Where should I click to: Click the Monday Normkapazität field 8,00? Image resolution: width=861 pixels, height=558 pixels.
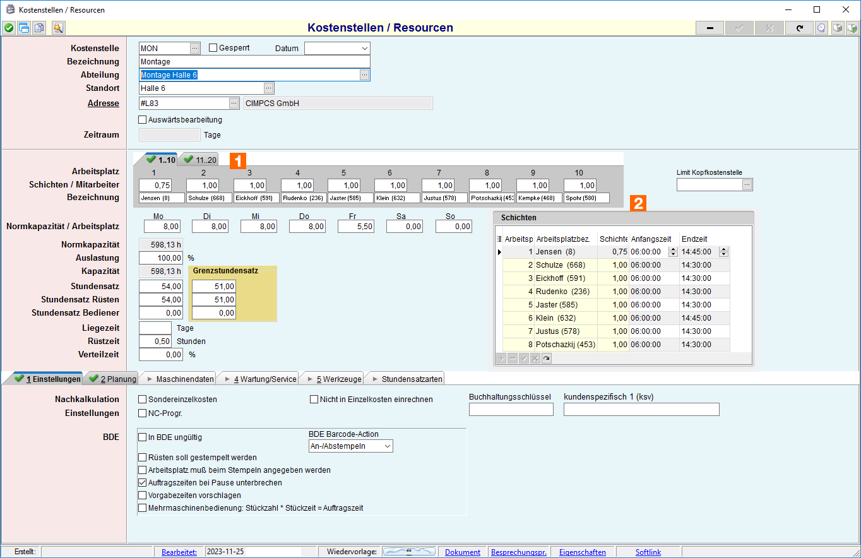coord(162,226)
